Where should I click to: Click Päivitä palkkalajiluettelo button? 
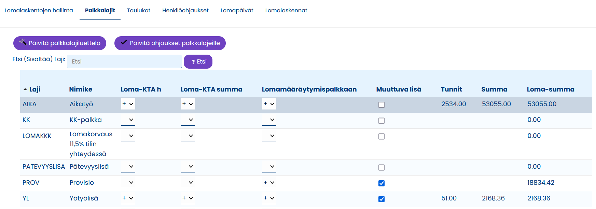[60, 43]
